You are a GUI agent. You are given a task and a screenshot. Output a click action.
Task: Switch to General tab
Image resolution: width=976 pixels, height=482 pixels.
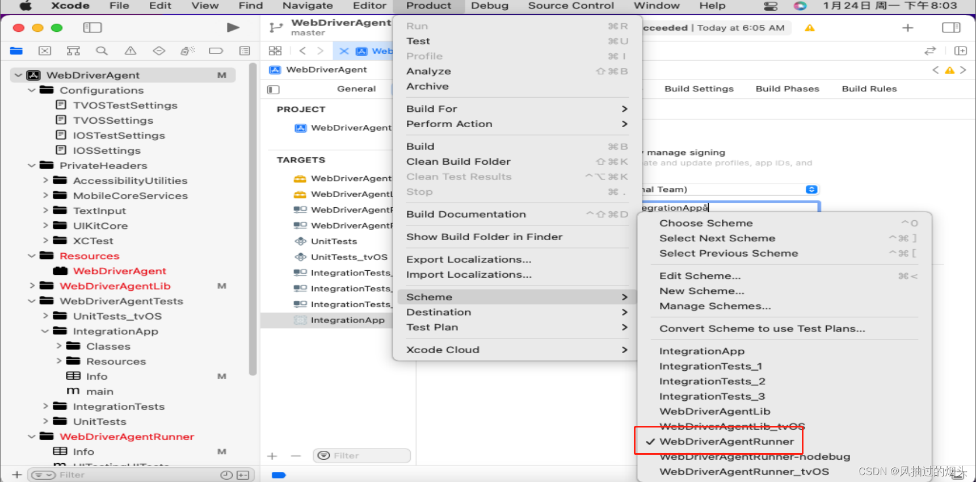click(x=356, y=89)
